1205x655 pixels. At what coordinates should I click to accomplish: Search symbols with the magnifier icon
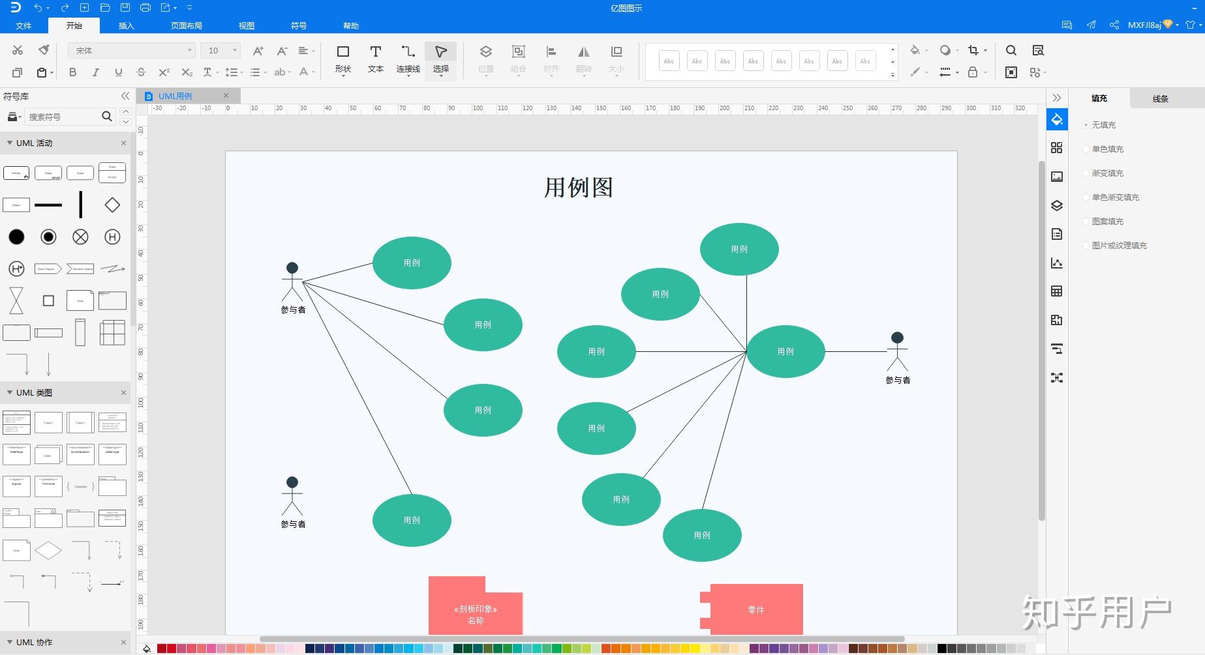tap(107, 116)
